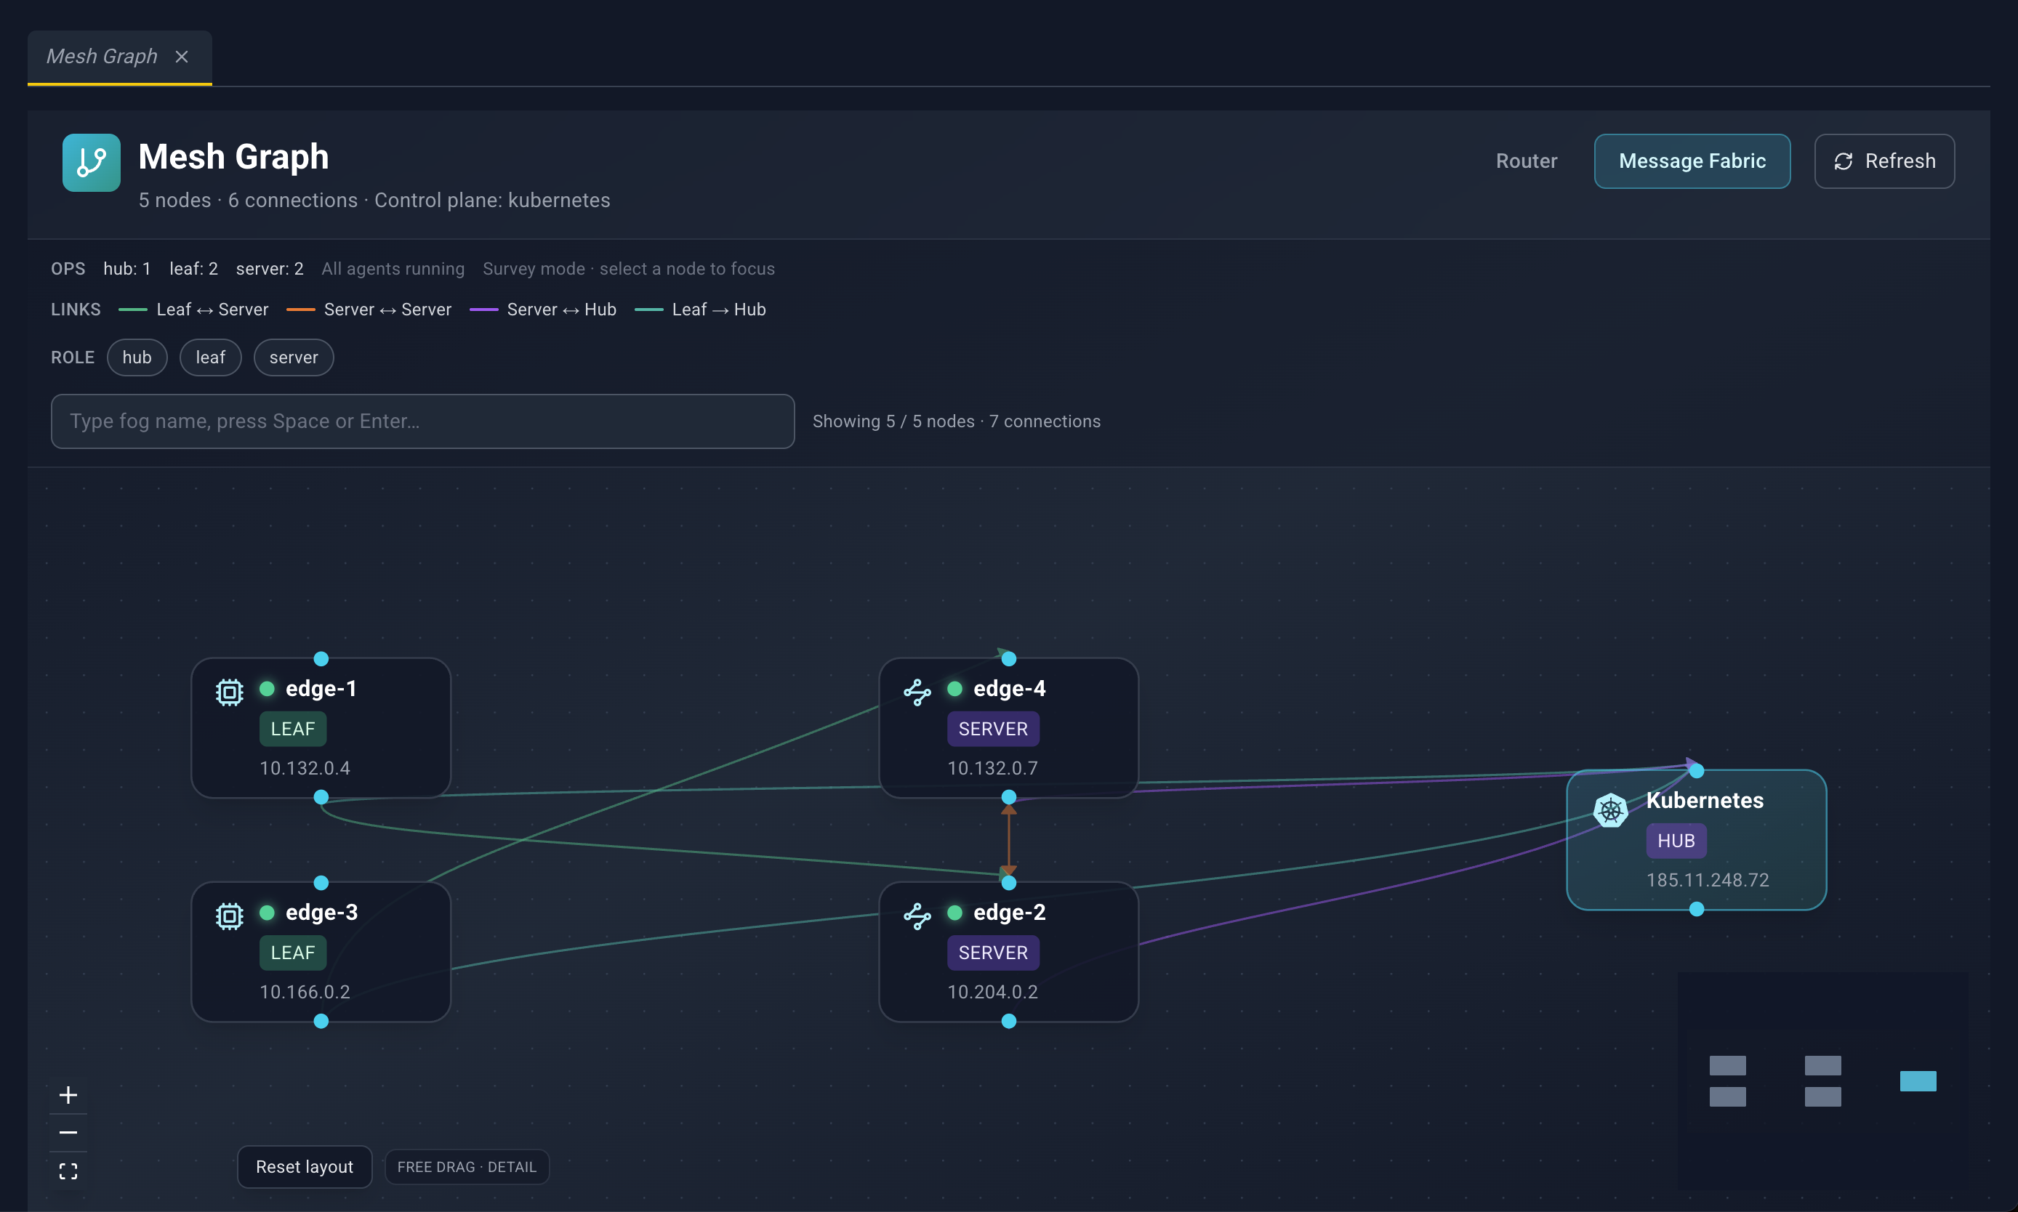Click IP address 10.132.0.4
The height and width of the screenshot is (1212, 2018).
(x=305, y=768)
